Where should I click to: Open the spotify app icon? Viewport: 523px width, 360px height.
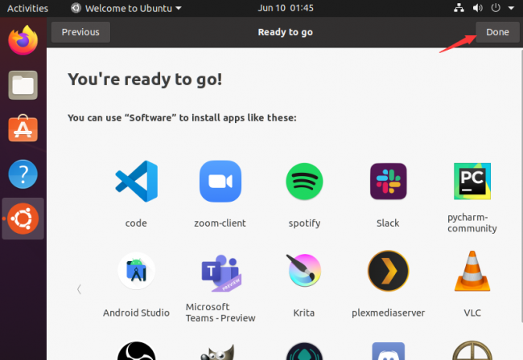(304, 181)
